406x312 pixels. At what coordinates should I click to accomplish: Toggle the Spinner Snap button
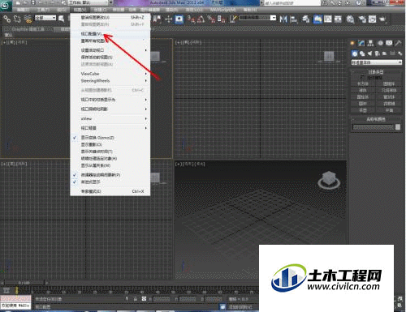click(222, 19)
